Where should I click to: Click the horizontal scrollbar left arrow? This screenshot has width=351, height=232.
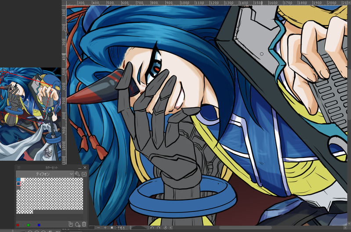point(171,228)
